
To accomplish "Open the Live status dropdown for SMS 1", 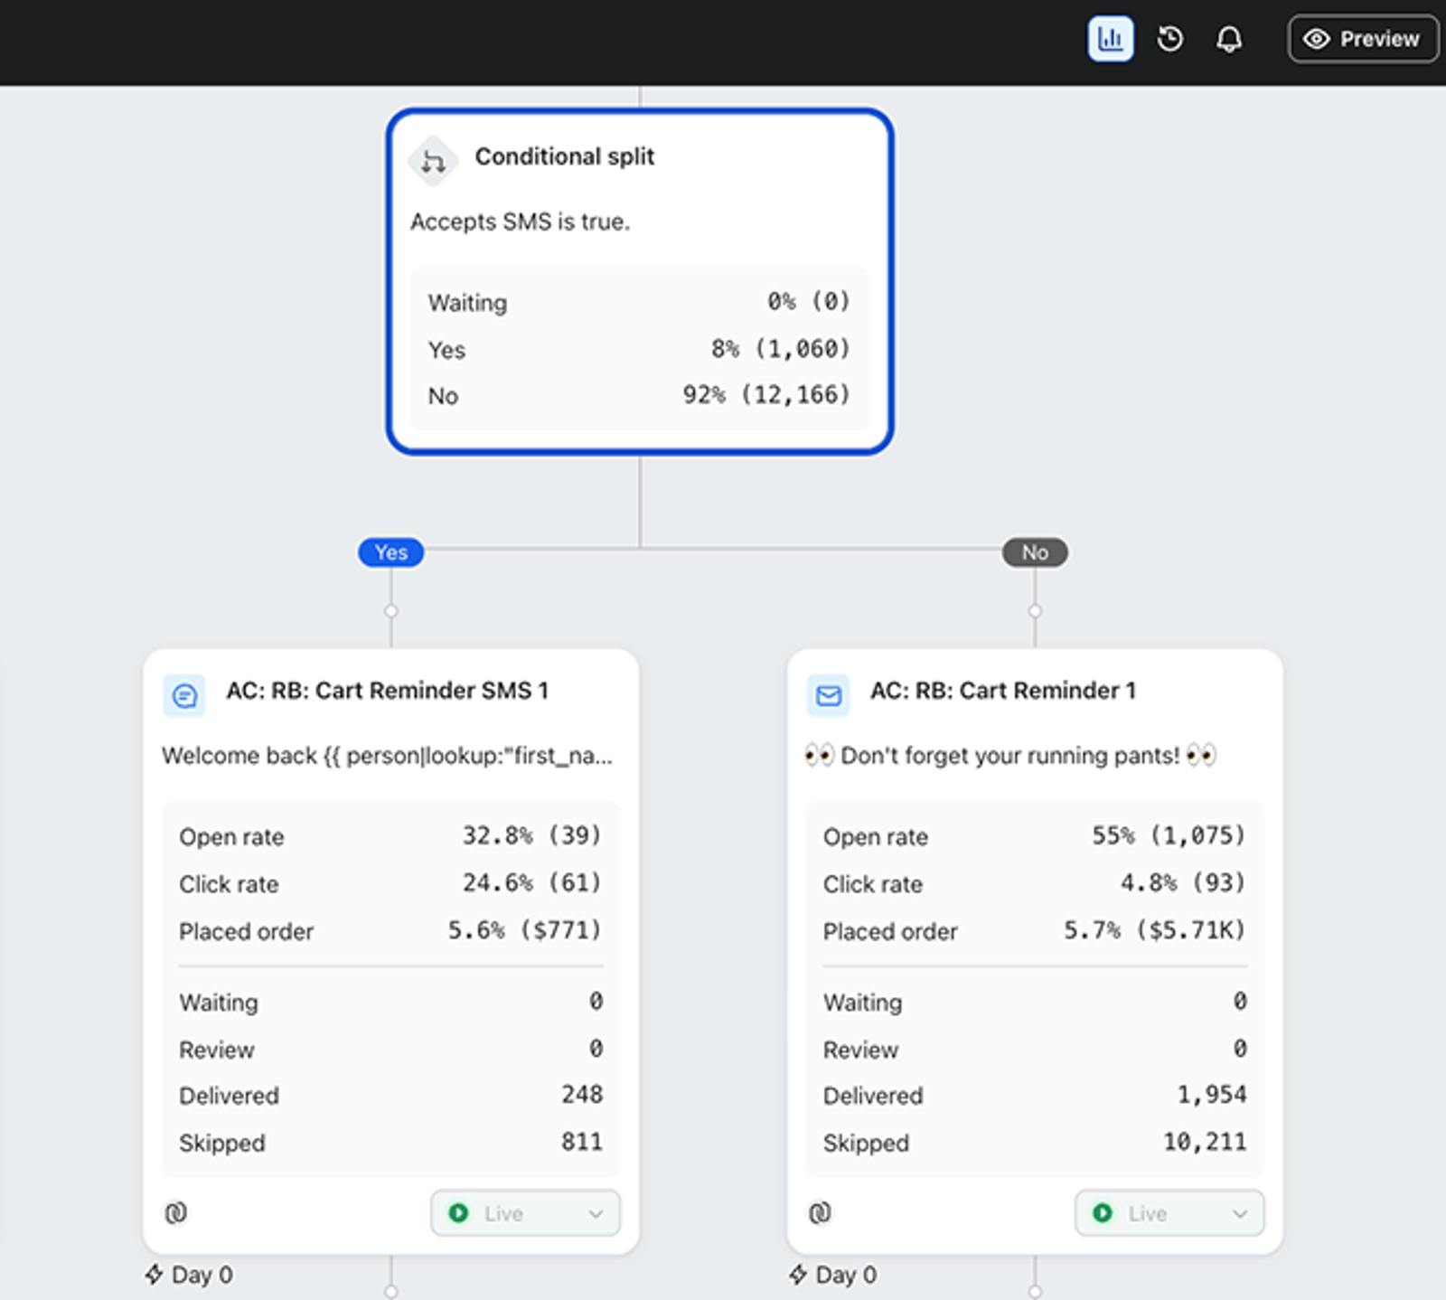I will pyautogui.click(x=526, y=1213).
